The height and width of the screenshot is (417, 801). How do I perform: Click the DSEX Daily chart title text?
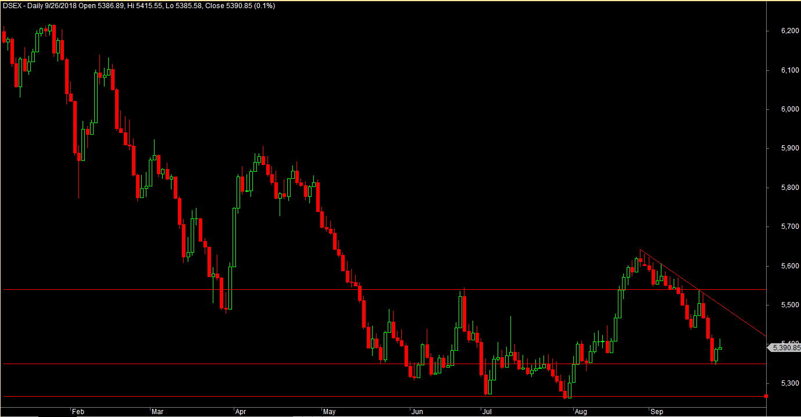coord(139,6)
